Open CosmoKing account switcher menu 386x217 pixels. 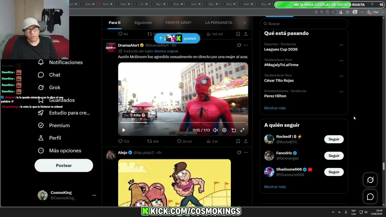[x=94, y=195]
